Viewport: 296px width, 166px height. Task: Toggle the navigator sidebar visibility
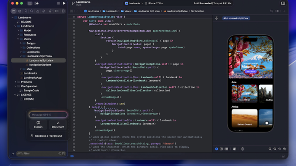tap(30, 3)
